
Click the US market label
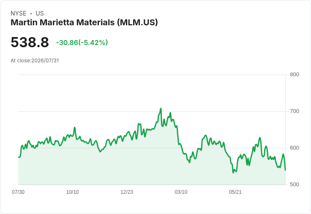[40, 13]
